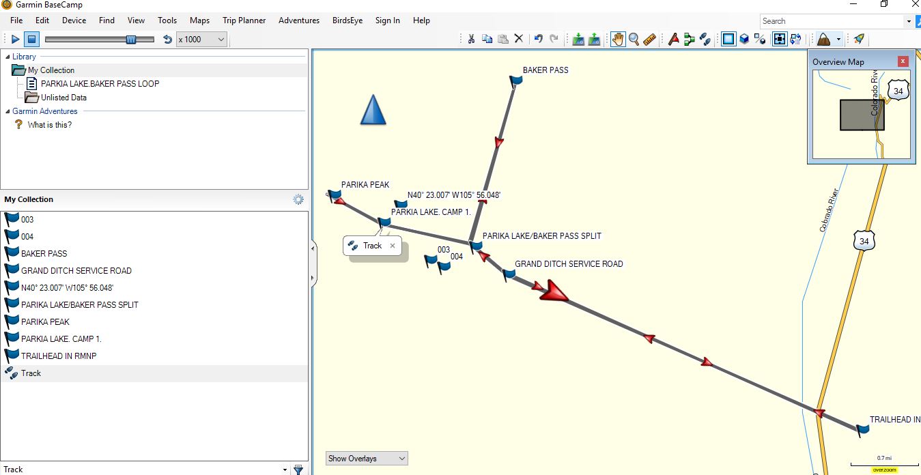921x475 pixels.
Task: Select the Insert/Divide route tool
Action: click(x=690, y=40)
